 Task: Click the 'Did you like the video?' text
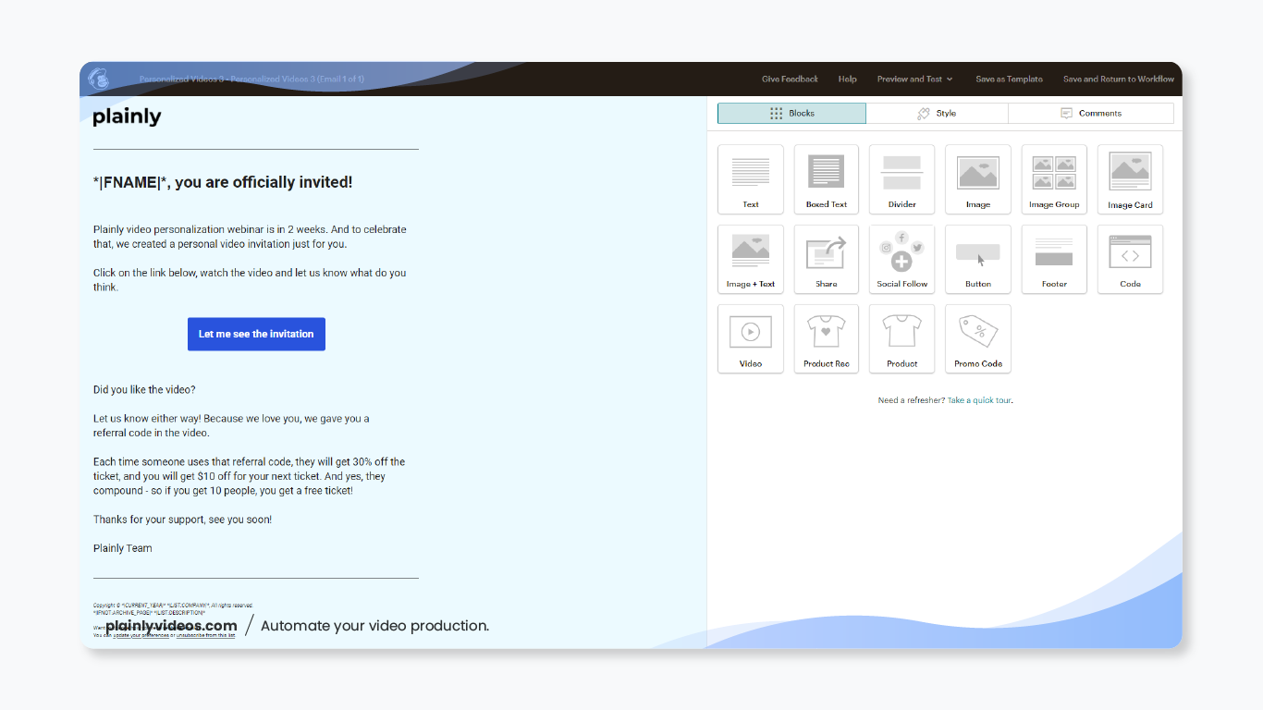144,390
